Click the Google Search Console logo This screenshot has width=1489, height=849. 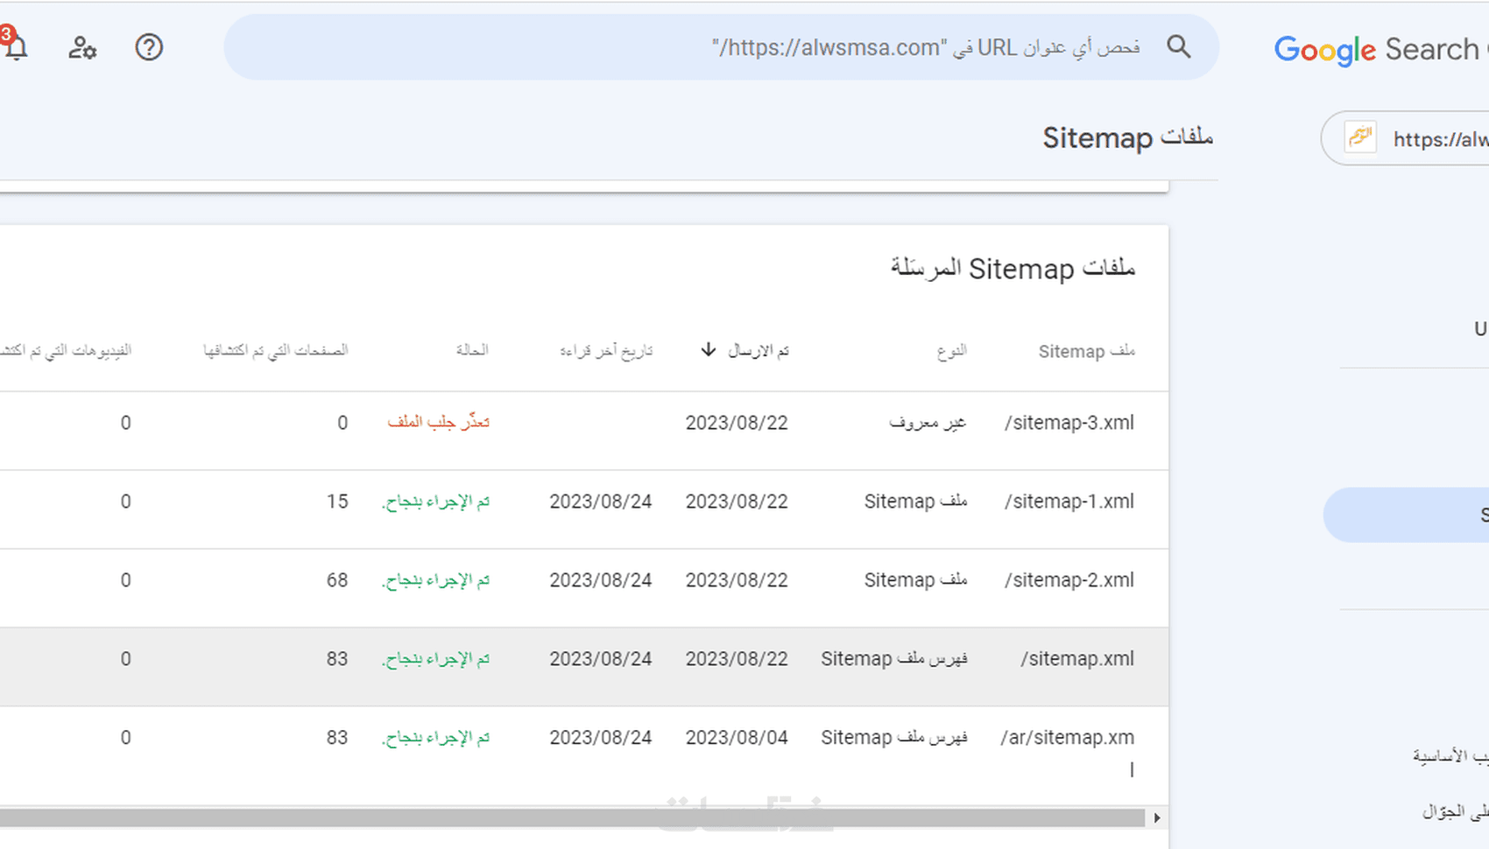pos(1379,50)
